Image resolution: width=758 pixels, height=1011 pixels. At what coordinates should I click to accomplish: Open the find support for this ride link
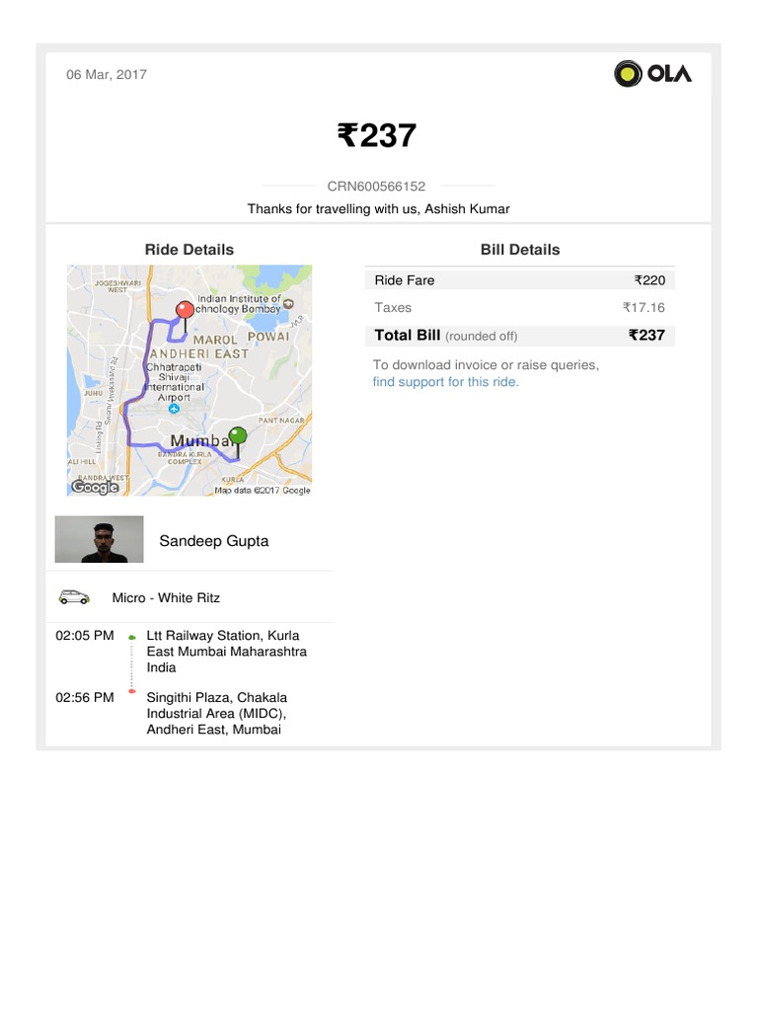pos(445,382)
